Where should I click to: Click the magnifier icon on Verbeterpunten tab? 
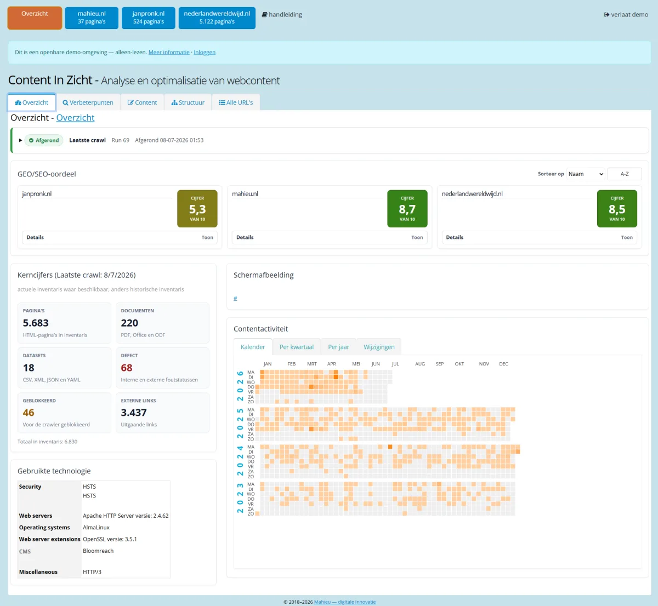[65, 103]
